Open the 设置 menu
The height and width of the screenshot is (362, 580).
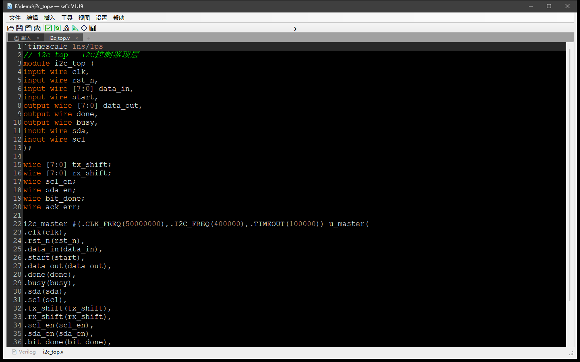101,18
